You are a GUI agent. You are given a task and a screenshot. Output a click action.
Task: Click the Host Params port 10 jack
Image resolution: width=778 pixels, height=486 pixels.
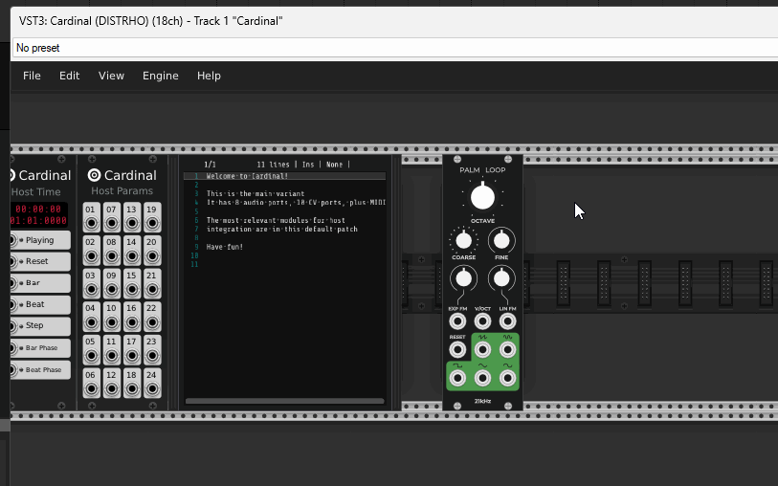coord(112,322)
